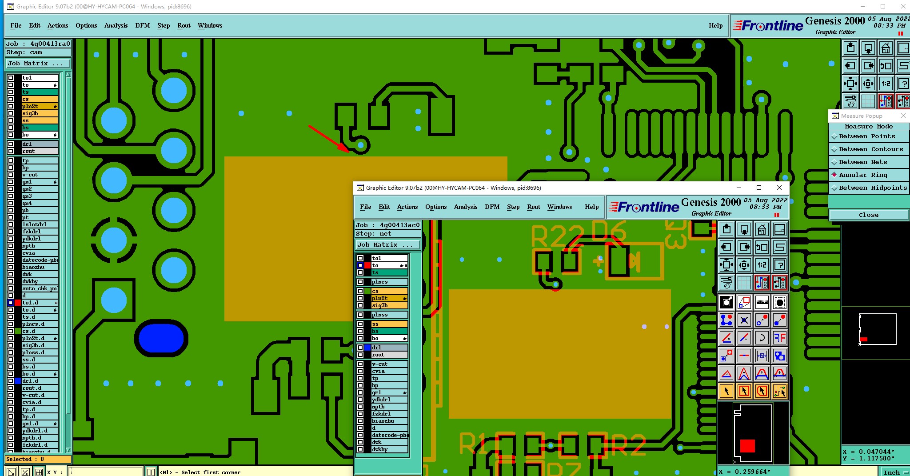Click the layer list scrollbar up arrow in the back window
Screen dimensions: 910x476
click(68, 75)
